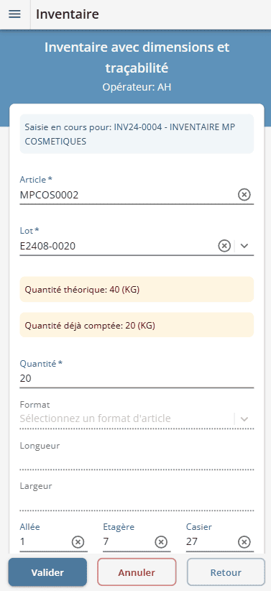This screenshot has height=591, width=271.
Task: Clear the Etagère field value
Action: [x=161, y=542]
